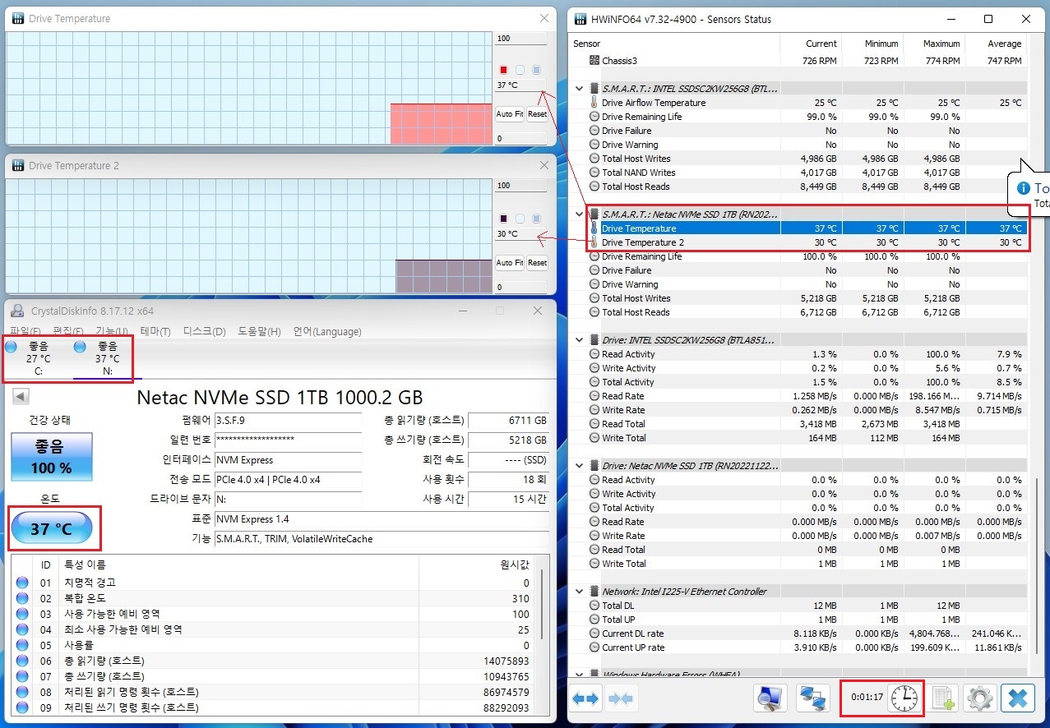Click the expand sensor columns blue arrows icon
1050x728 pixels.
pos(585,698)
